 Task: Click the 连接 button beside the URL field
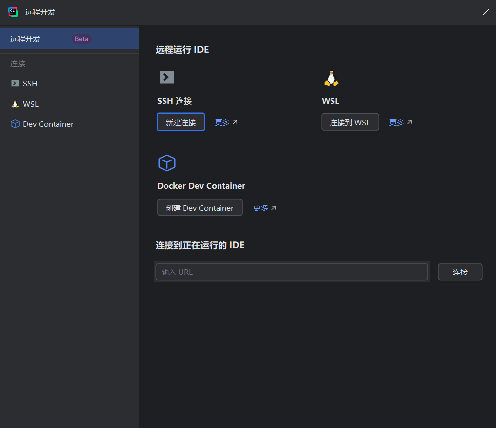(x=460, y=272)
